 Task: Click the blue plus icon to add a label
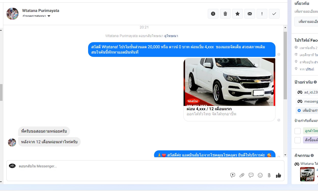point(299,110)
